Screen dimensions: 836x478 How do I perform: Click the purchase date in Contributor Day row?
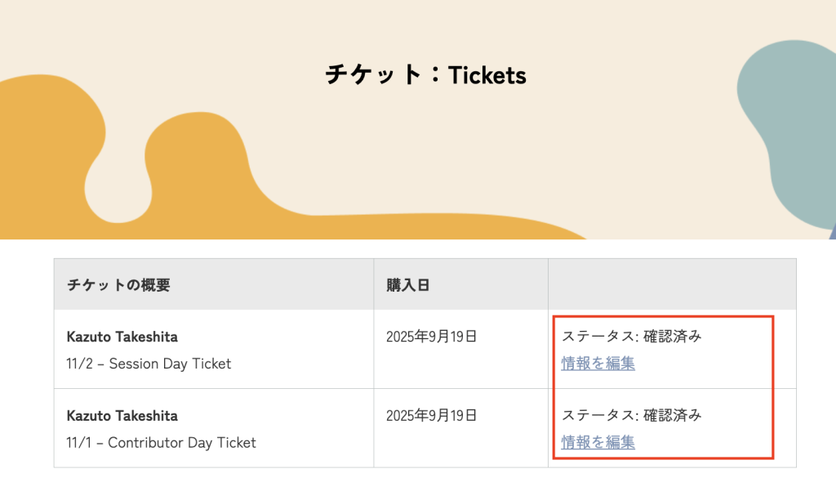[x=431, y=416]
